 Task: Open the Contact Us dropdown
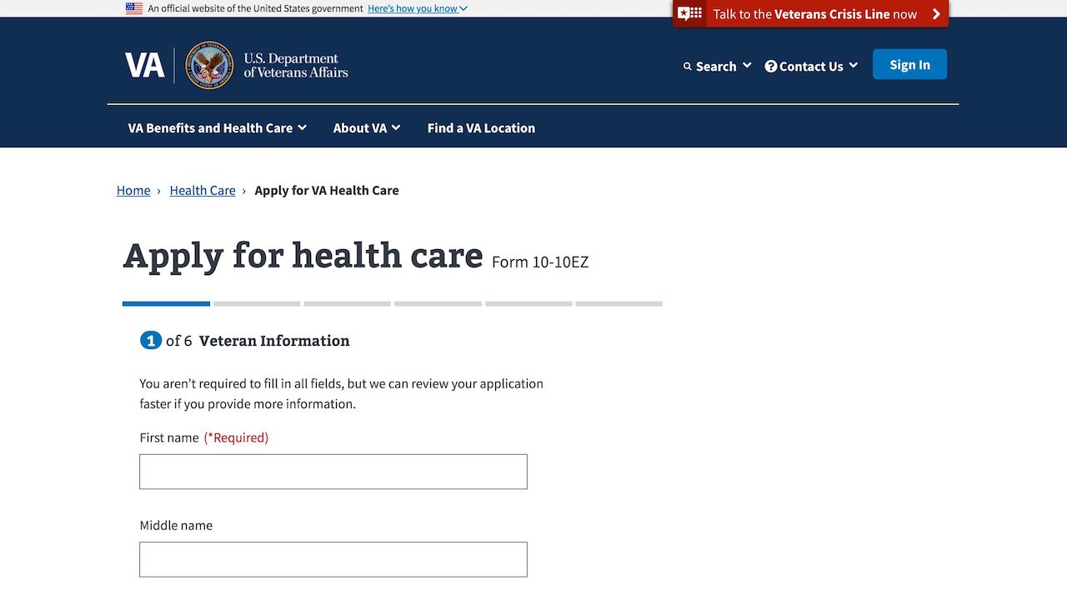812,67
